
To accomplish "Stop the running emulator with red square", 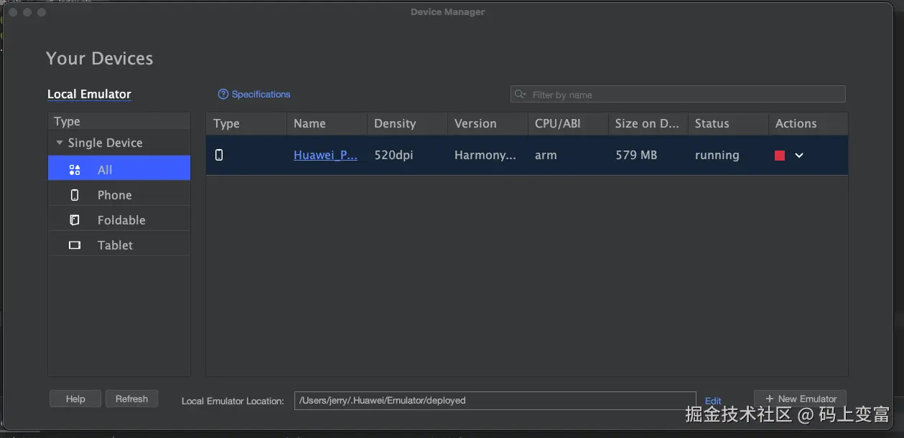I will [780, 156].
